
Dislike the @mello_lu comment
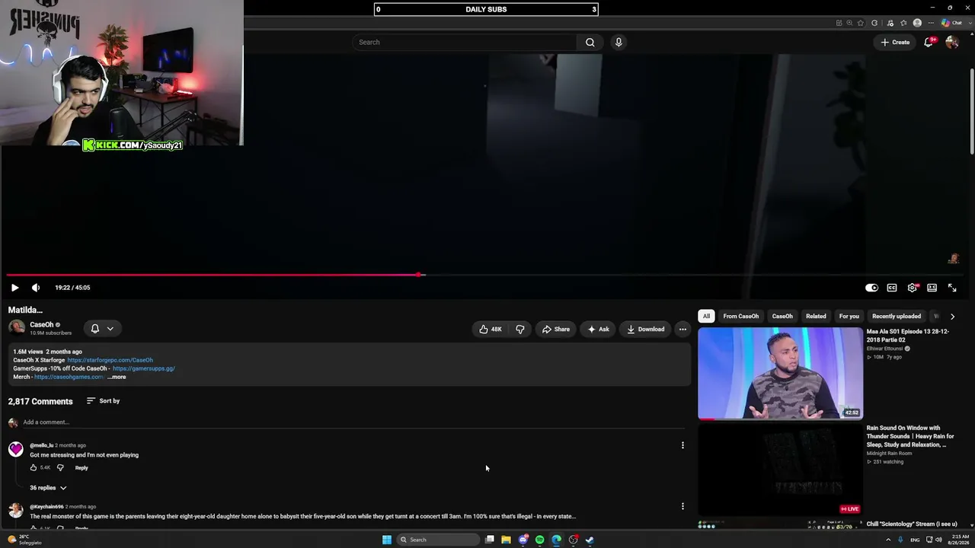pos(60,467)
